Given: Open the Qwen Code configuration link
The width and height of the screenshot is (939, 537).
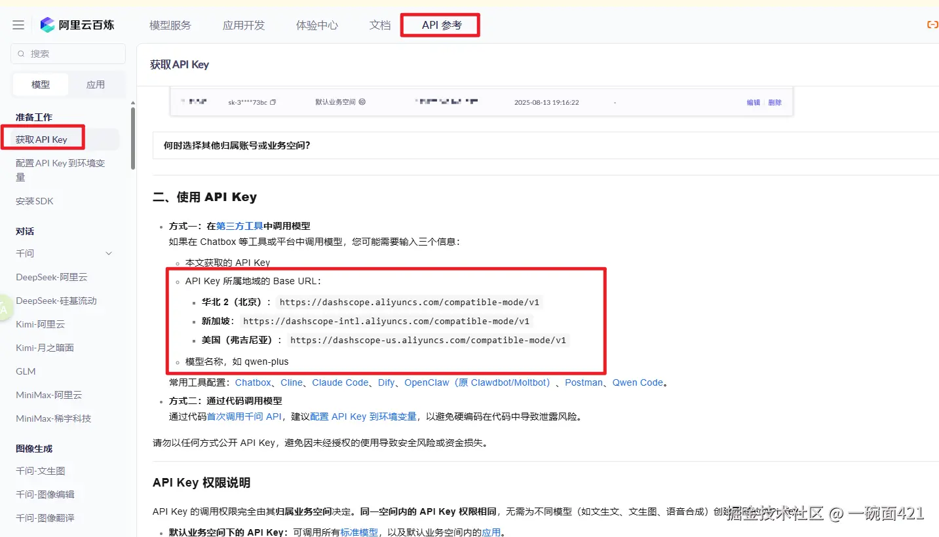Looking at the screenshot, I should (x=638, y=382).
